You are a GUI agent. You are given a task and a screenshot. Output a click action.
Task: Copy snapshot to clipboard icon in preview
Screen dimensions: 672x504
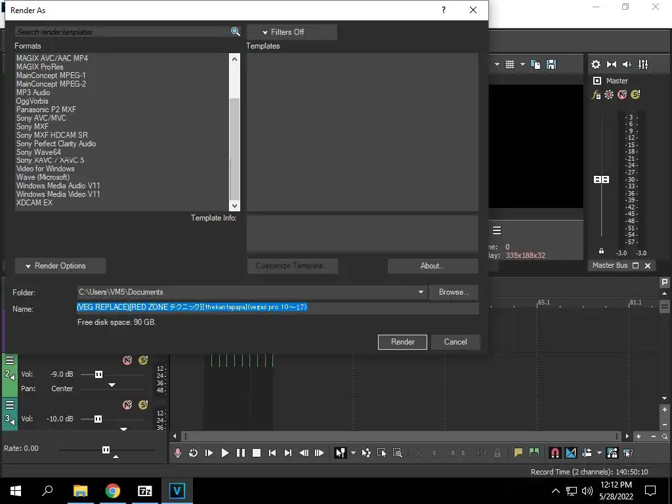tap(535, 64)
